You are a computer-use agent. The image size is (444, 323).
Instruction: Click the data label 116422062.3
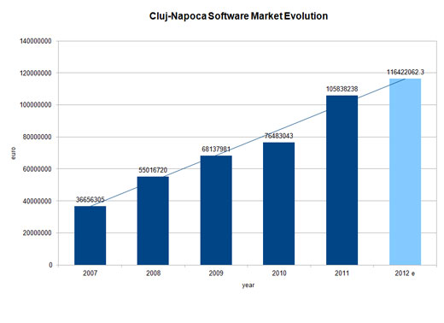coord(406,72)
